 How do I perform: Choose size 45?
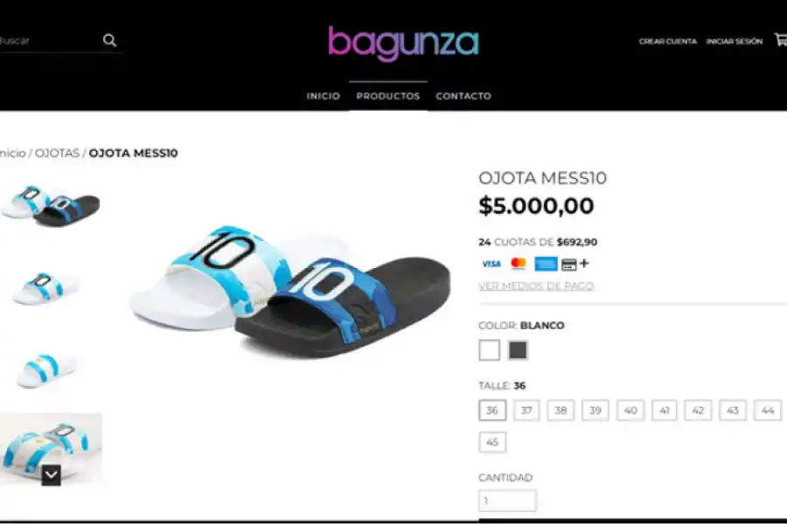point(492,442)
